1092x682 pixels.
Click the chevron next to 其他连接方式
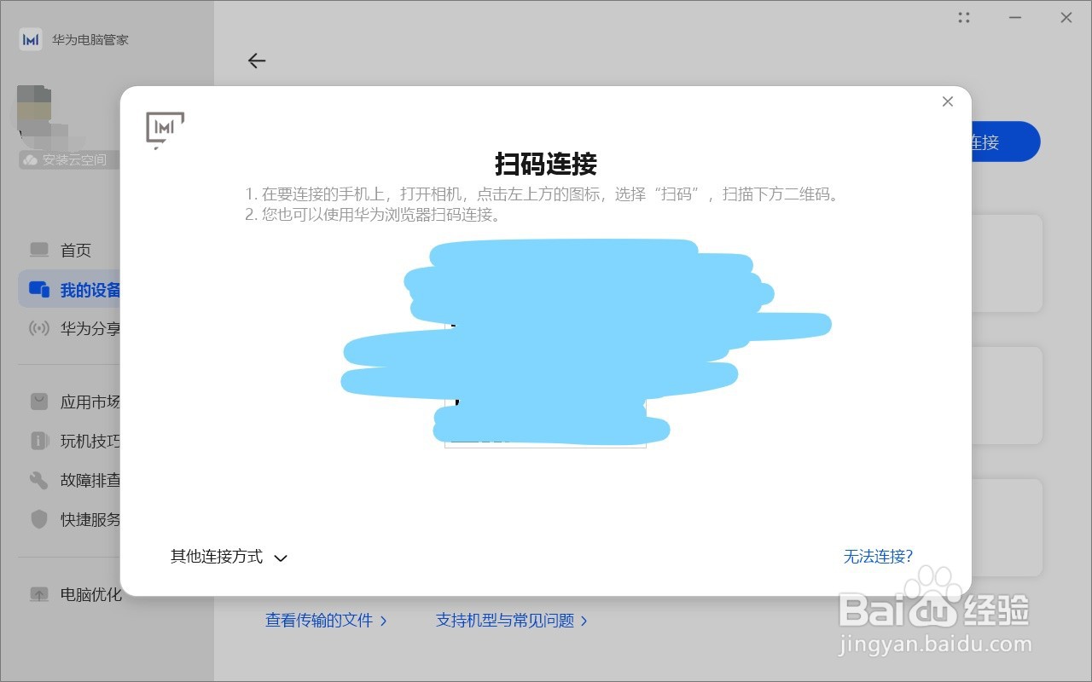[x=281, y=558]
